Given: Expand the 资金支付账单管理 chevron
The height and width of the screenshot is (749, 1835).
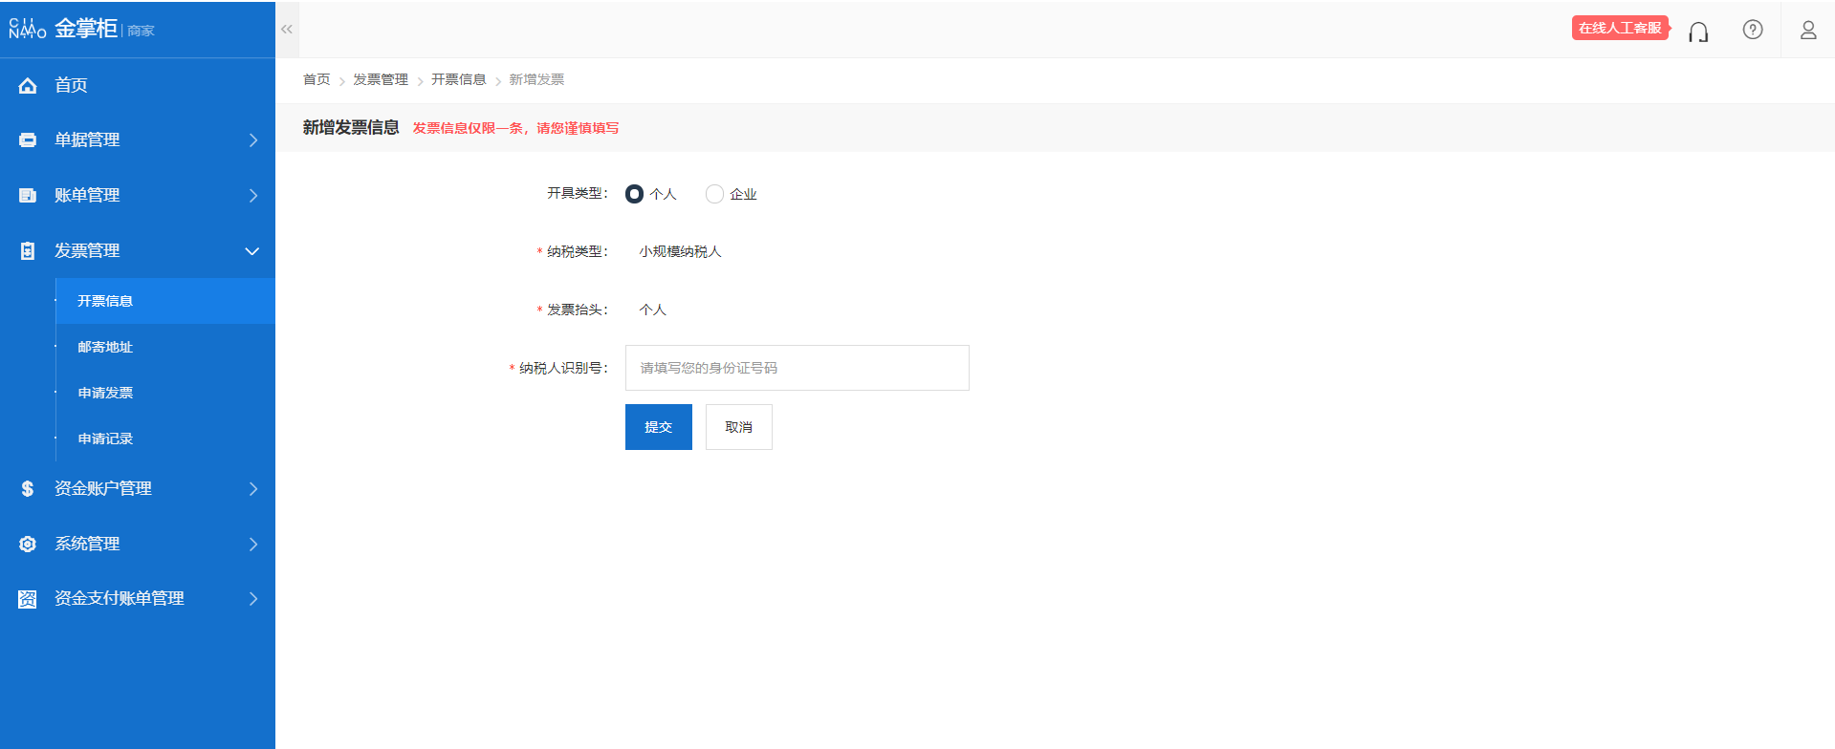Looking at the screenshot, I should point(253,599).
